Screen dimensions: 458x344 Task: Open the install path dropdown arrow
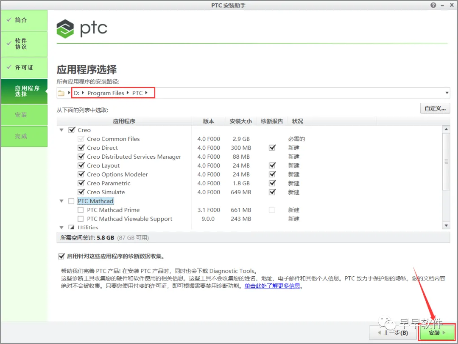tap(447, 93)
